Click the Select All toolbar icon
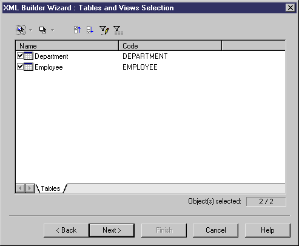 (21, 30)
